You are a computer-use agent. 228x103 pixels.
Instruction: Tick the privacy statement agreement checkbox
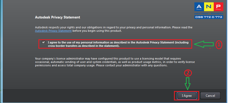click(43, 42)
